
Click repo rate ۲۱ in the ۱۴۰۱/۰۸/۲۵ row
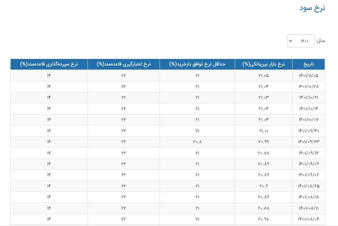(197, 186)
